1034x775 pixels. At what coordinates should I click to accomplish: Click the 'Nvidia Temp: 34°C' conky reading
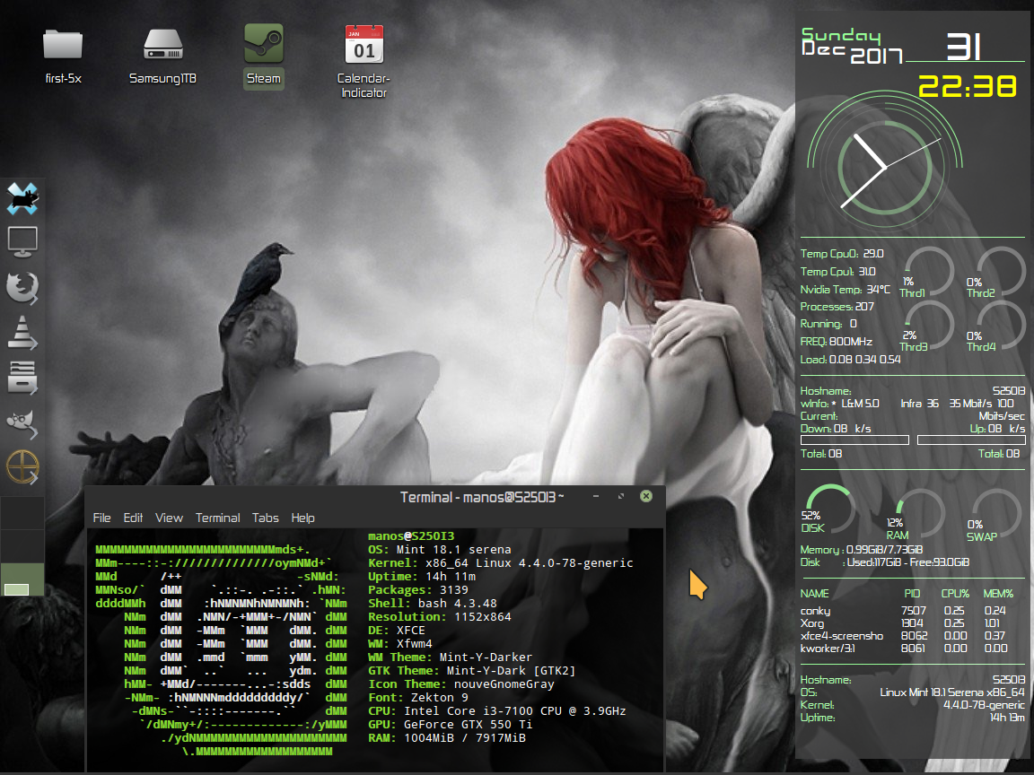pyautogui.click(x=845, y=290)
